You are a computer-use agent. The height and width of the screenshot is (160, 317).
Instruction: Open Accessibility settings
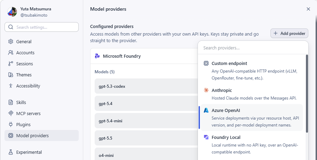click(41, 86)
